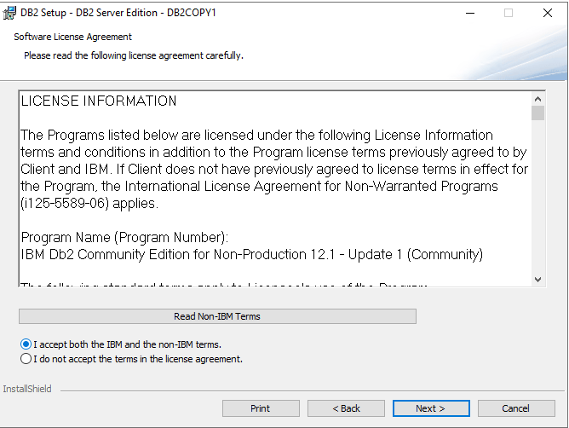
Task: Select accept both IBM and non-IBM terms
Action: point(26,344)
